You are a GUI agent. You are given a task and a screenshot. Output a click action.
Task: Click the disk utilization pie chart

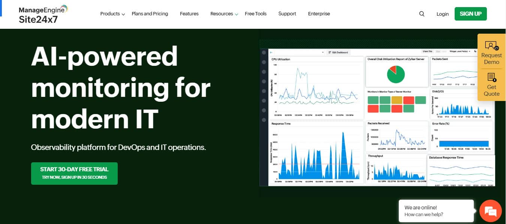395,74
